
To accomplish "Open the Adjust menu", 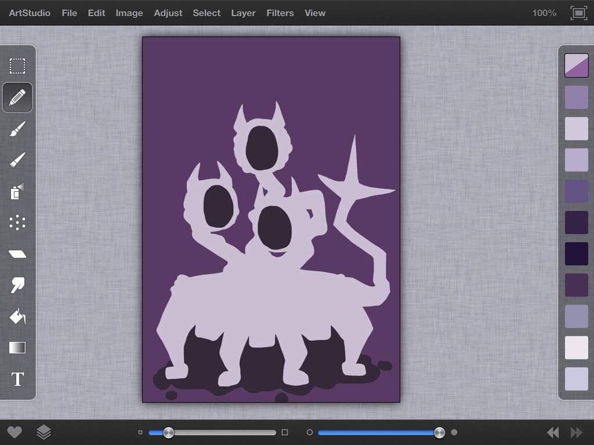I will (x=168, y=13).
